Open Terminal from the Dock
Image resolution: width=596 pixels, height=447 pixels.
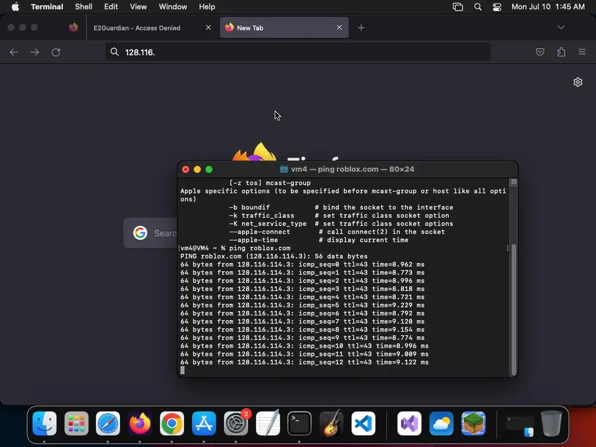299,423
